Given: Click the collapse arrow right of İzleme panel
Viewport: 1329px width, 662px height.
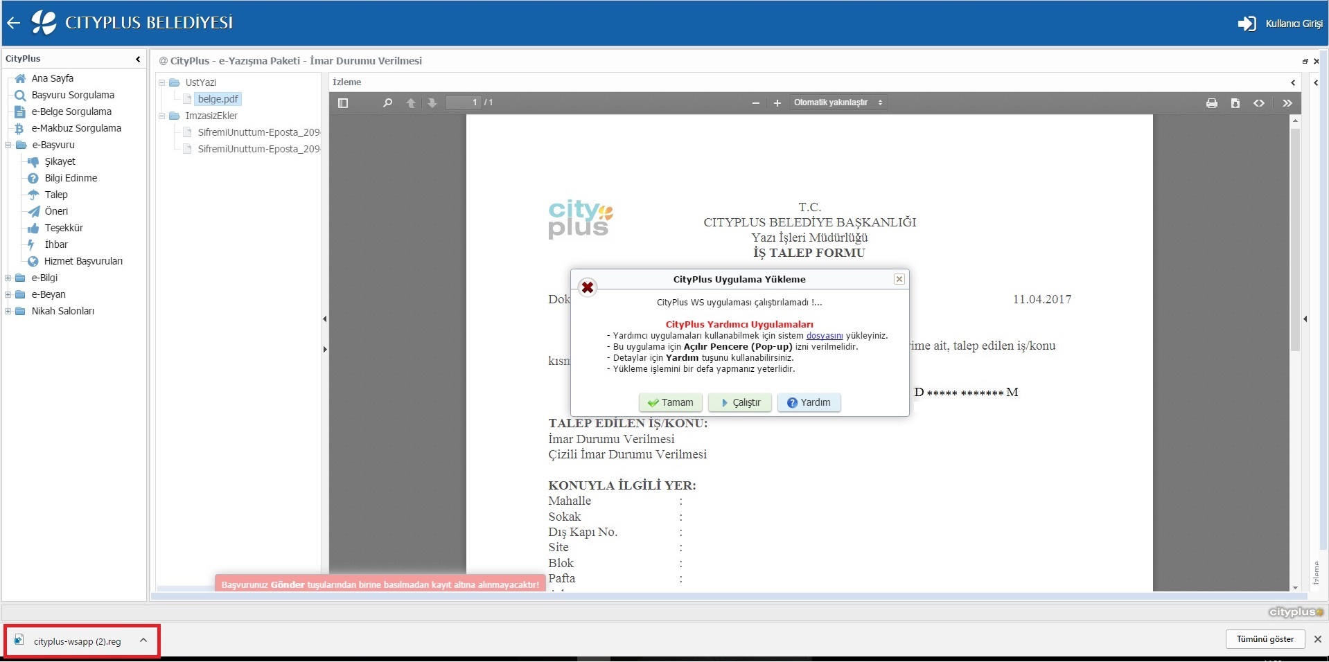Looking at the screenshot, I should tap(1316, 82).
